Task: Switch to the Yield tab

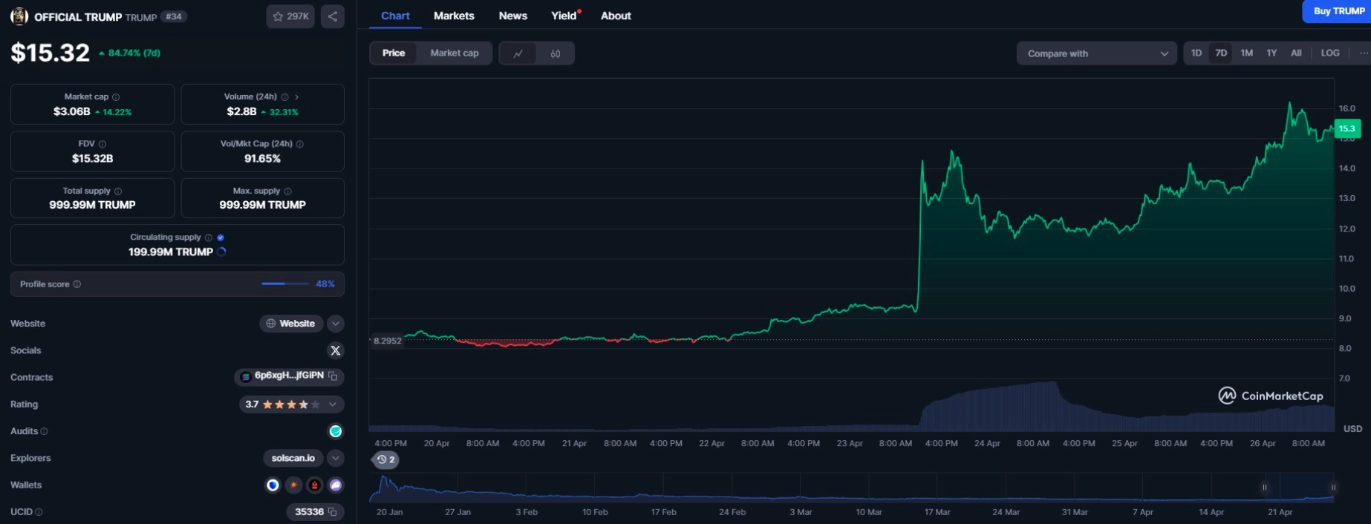Action: pos(564,16)
